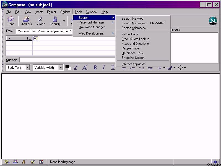This screenshot has height=166, width=221.
Task: Select Search in the Tools menu
Action: pos(94,18)
